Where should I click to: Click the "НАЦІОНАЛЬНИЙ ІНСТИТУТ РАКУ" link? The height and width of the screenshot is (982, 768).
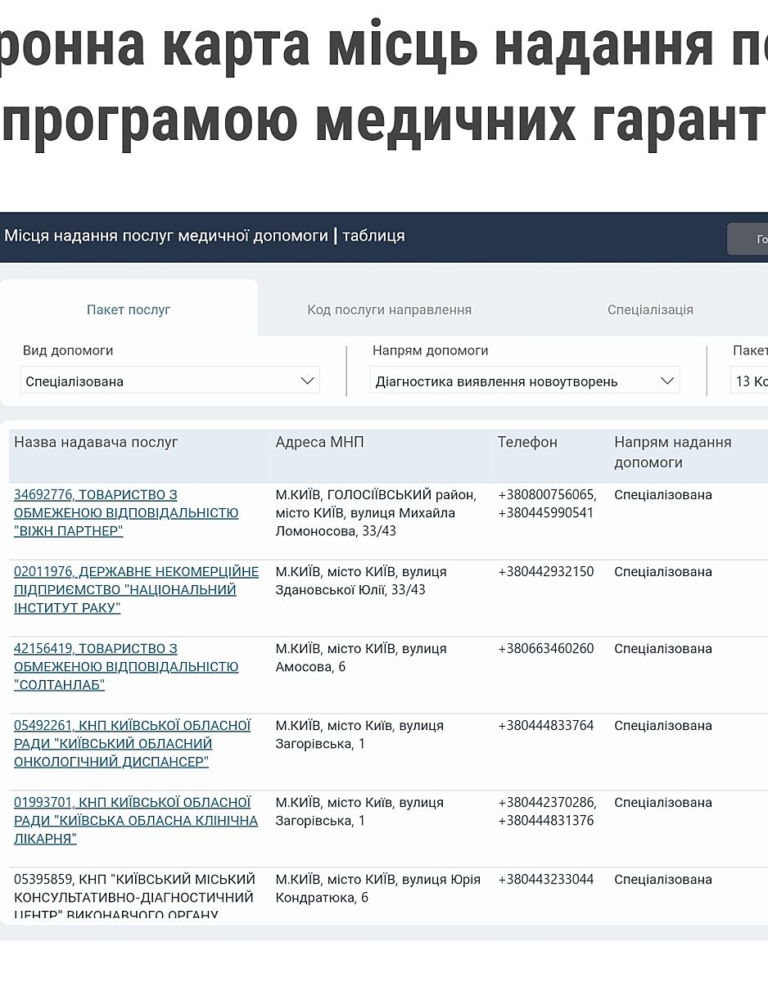pyautogui.click(x=136, y=590)
